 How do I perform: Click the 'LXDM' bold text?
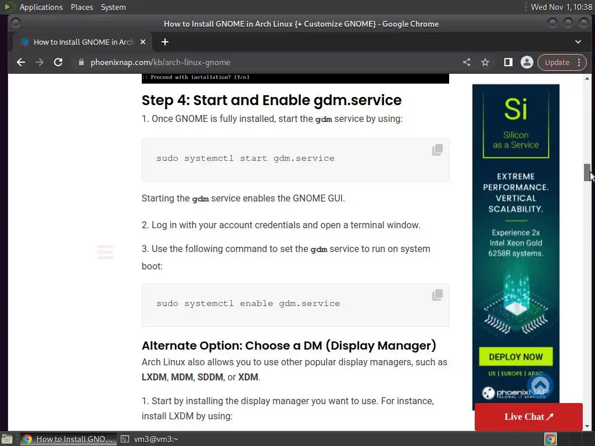point(154,377)
